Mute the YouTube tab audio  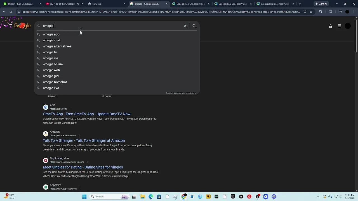(78, 4)
